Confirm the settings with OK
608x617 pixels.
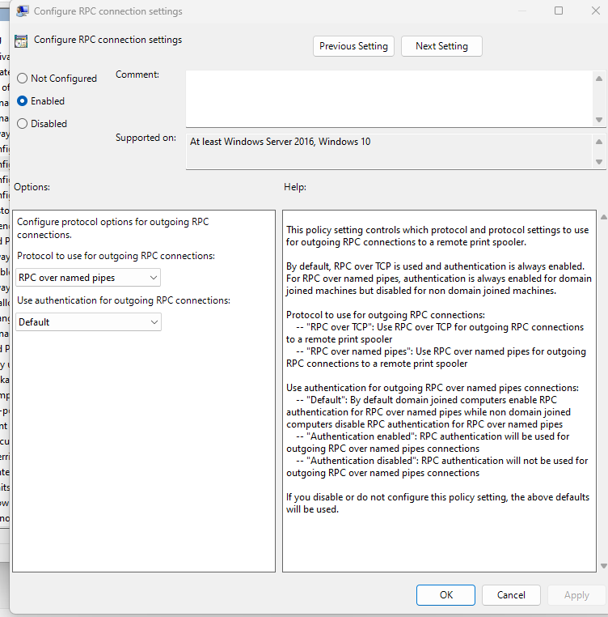click(x=445, y=595)
